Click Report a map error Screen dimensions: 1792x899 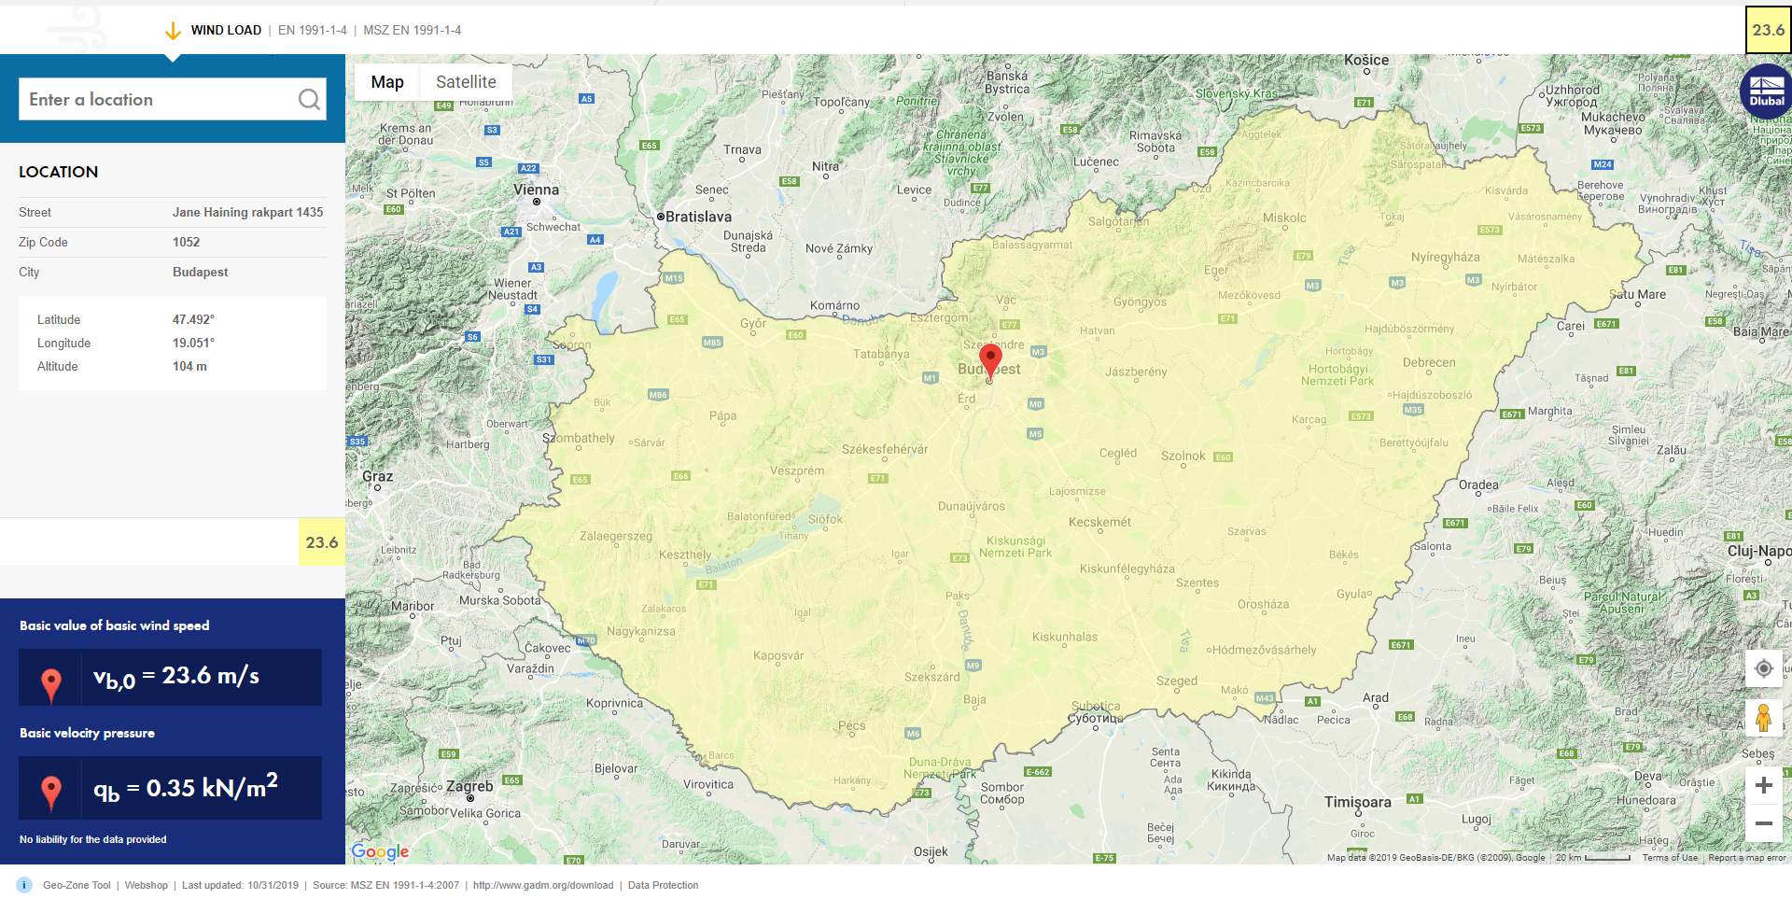(1743, 856)
